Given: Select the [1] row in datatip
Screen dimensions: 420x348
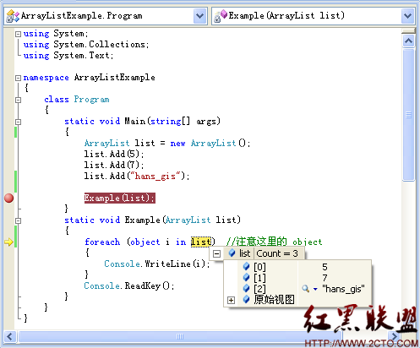Looking at the screenshot, I should (297, 278).
